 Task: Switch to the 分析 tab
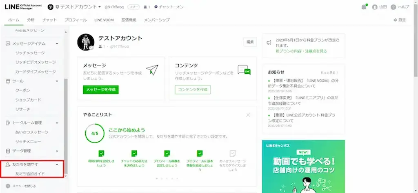(31, 20)
